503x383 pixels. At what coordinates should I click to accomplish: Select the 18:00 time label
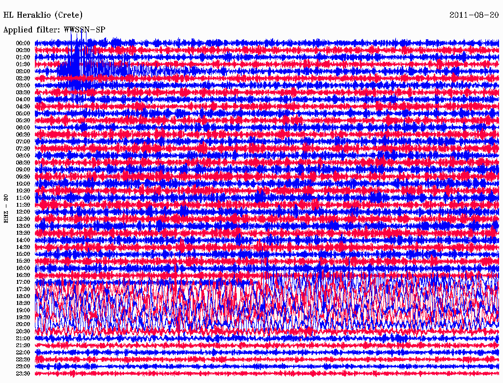pos(23,296)
